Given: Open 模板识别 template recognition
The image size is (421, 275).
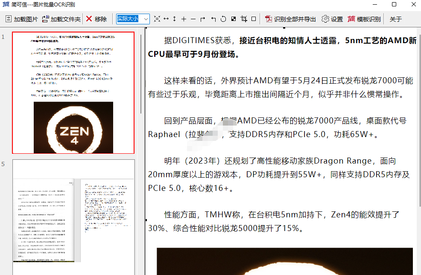Looking at the screenshot, I should (x=364, y=19).
